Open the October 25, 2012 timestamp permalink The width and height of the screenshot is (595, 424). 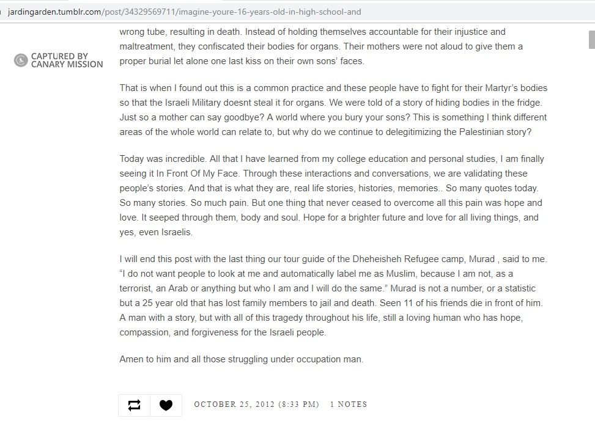(x=256, y=404)
